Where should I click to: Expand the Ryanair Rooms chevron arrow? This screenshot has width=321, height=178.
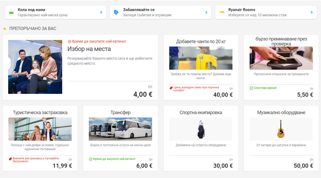click(312, 12)
